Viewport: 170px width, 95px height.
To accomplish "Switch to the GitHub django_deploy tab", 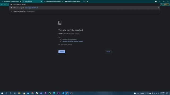I will coord(75,2).
